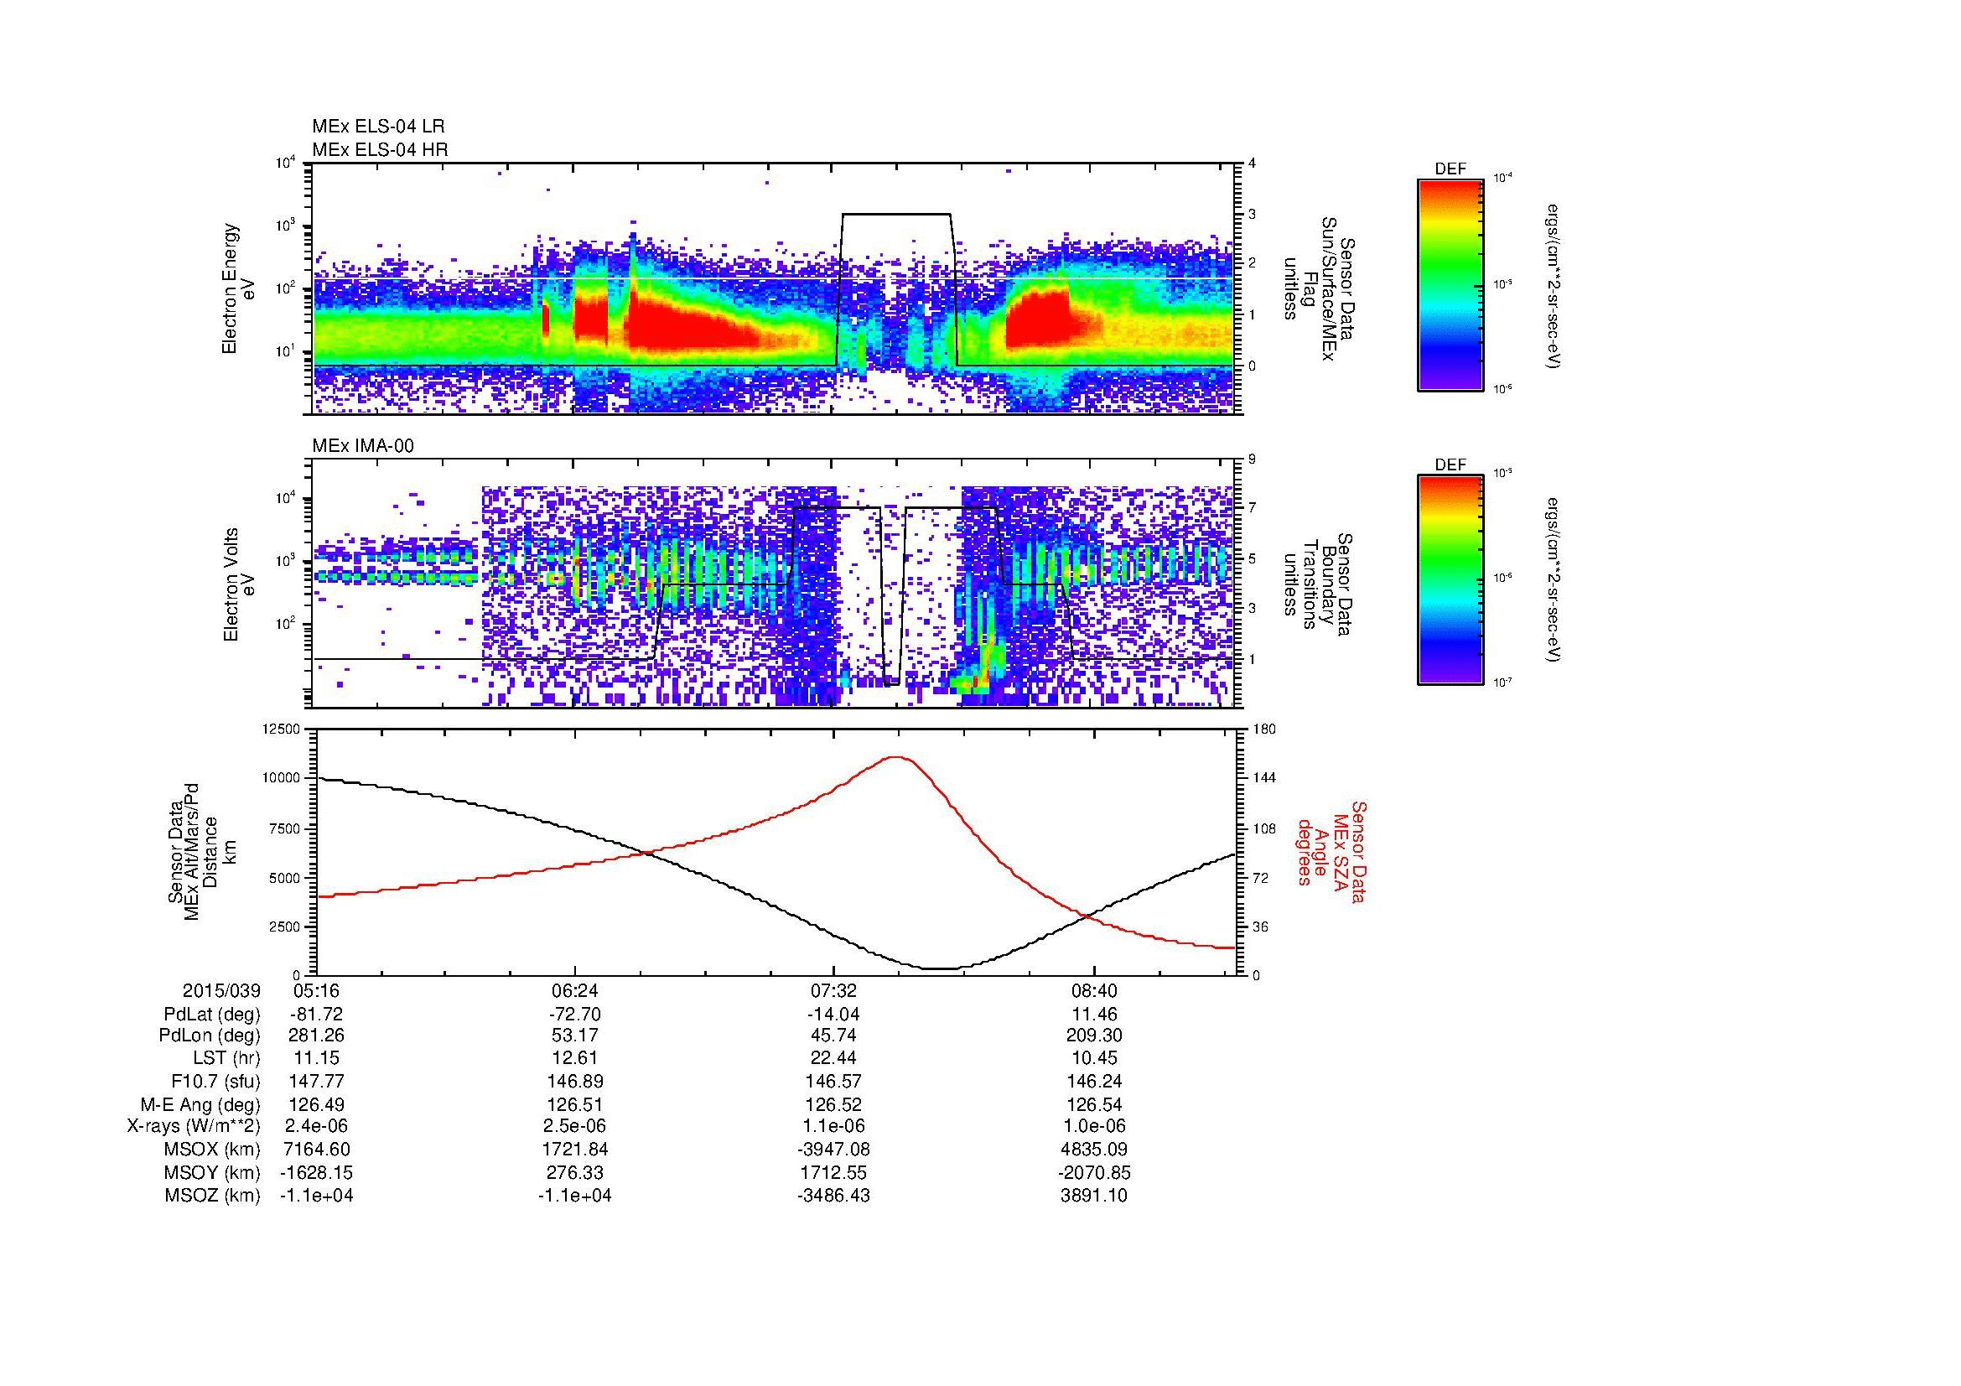
Task: Click the 'Sun/Surface/MEx Flag' axis label
Action: click(x=1320, y=288)
